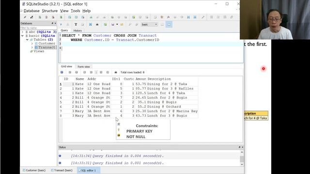Click the second main toolbar icon beside the pencil
The image size is (310, 174).
point(31,17)
